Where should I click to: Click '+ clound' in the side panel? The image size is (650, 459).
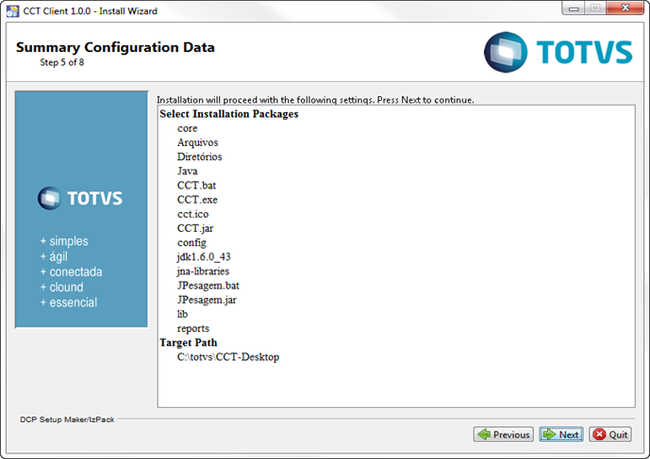click(x=61, y=287)
